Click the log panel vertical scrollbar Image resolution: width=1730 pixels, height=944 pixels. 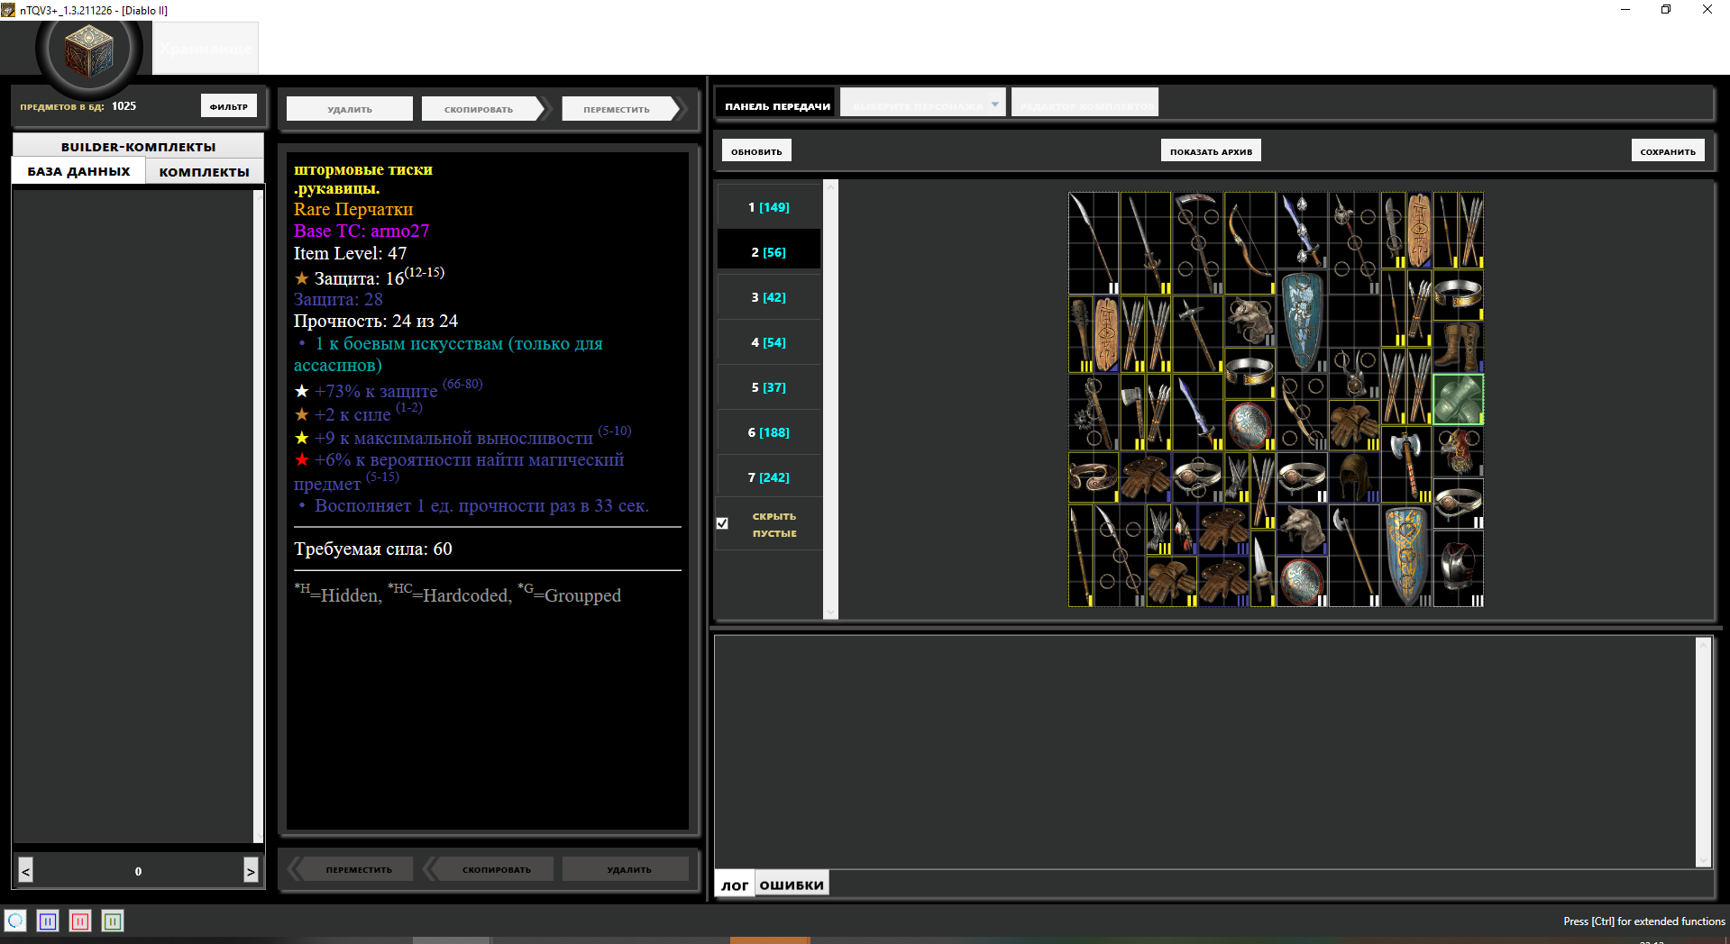[1703, 752]
